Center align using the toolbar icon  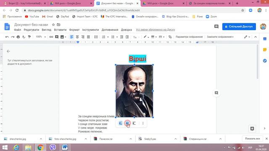pos(77,37)
